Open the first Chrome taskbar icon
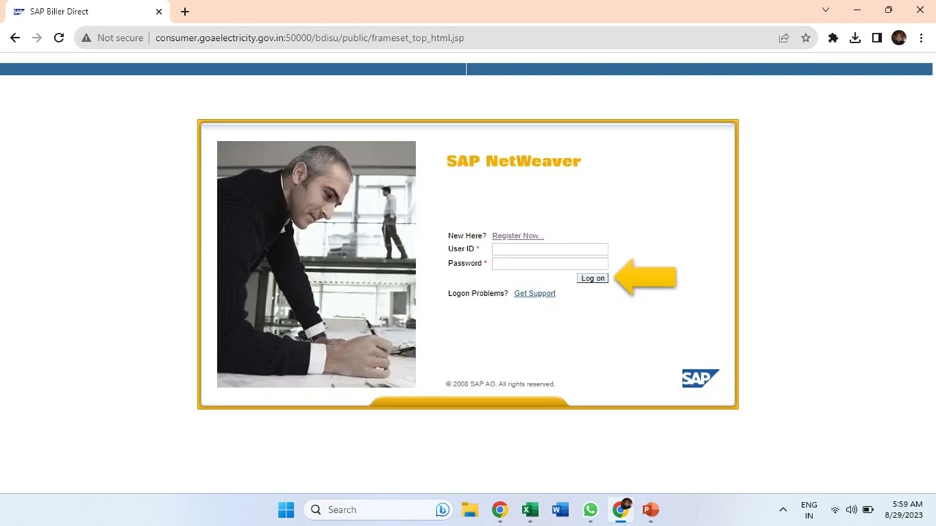The image size is (936, 526). tap(500, 510)
